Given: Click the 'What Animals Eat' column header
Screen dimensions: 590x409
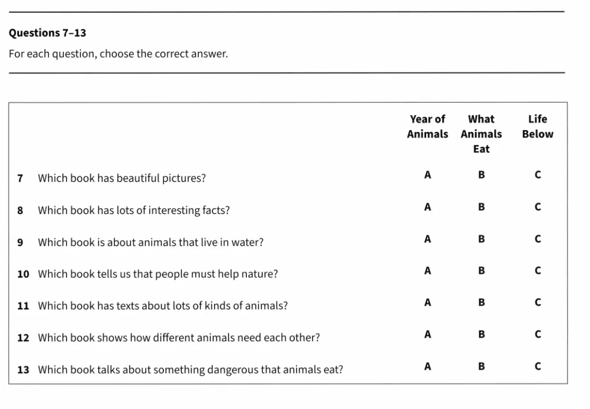Looking at the screenshot, I should 481,134.
